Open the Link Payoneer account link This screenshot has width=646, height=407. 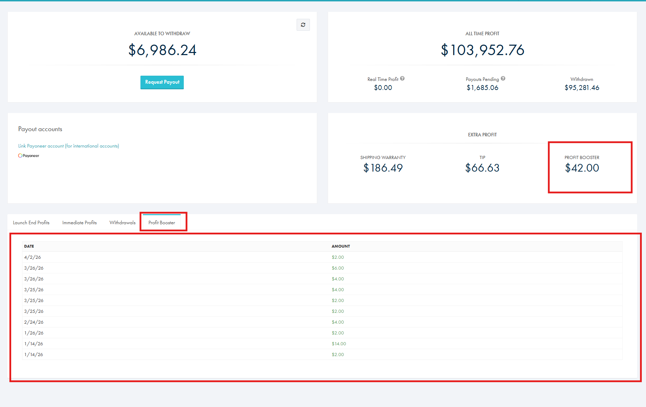(68, 146)
